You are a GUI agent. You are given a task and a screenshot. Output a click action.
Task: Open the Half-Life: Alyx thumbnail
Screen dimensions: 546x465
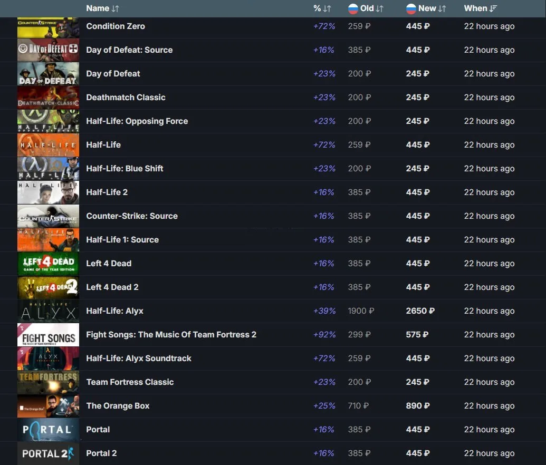[x=49, y=311]
